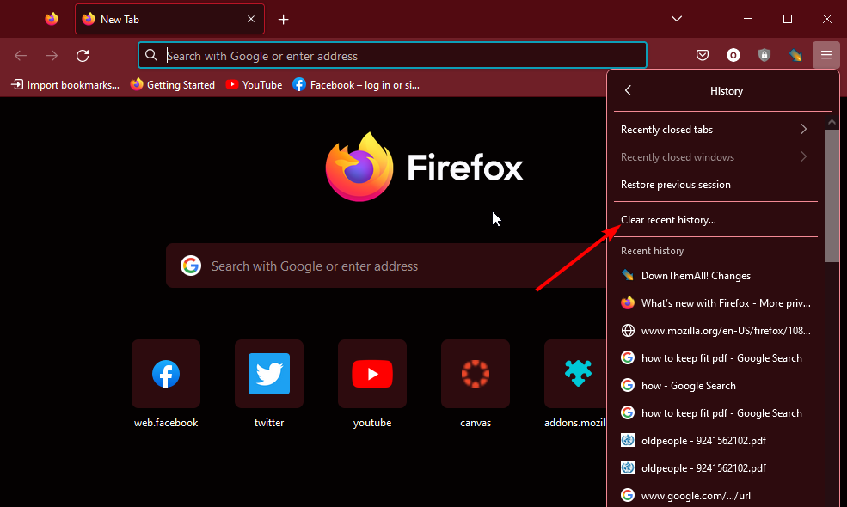Viewport: 847px width, 507px height.
Task: Open DownThemAll! Changes history entry
Action: (715, 275)
